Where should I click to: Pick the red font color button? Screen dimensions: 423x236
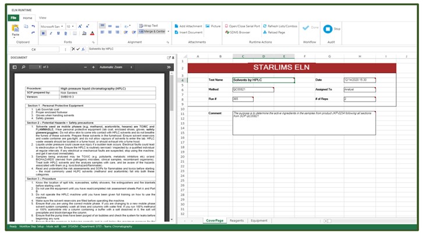[92, 33]
